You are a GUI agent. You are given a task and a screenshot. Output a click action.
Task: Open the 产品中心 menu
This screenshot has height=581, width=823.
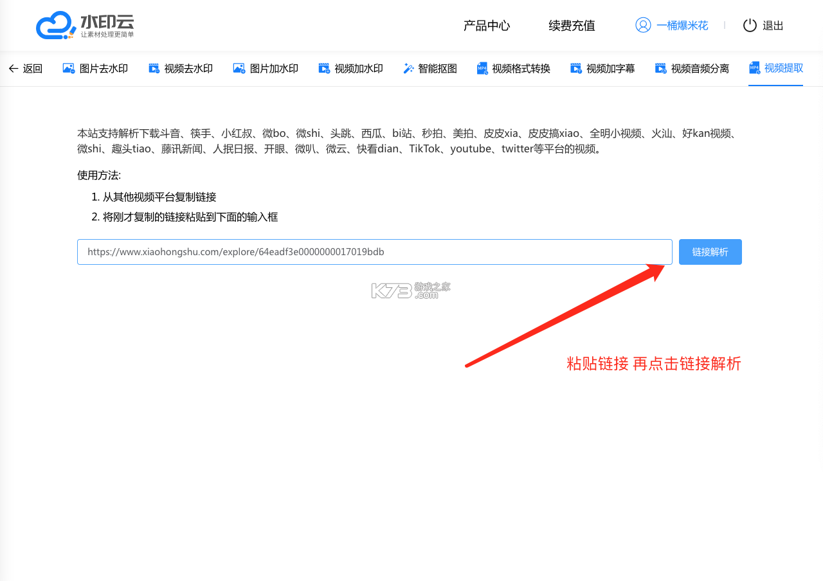click(487, 25)
